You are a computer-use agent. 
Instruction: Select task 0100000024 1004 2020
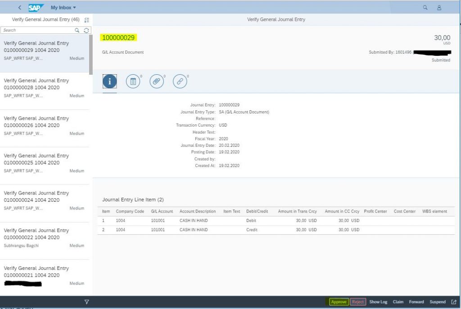click(x=45, y=203)
